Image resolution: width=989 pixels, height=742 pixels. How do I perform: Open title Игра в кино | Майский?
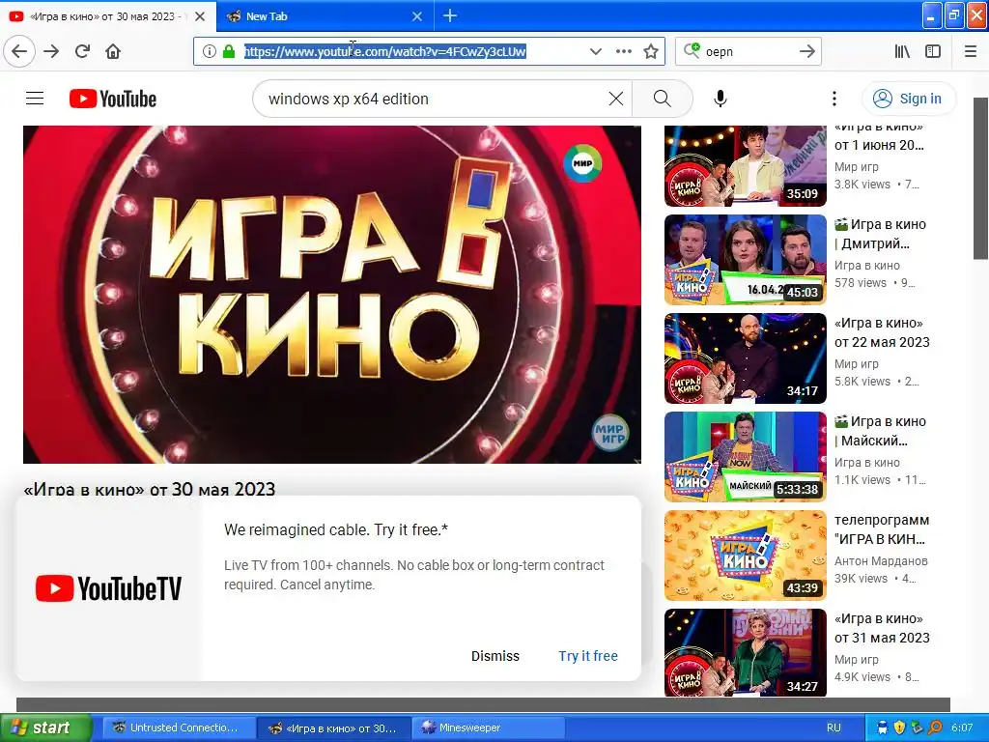881,431
